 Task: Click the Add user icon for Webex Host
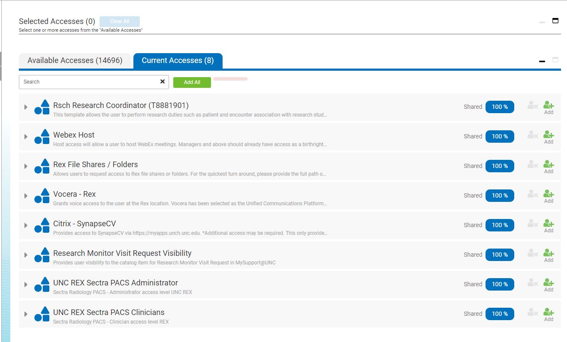coord(549,134)
